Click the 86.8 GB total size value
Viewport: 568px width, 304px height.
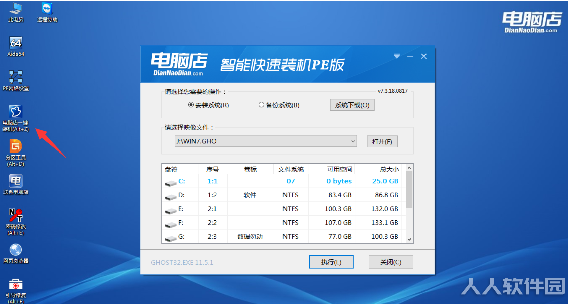point(386,195)
